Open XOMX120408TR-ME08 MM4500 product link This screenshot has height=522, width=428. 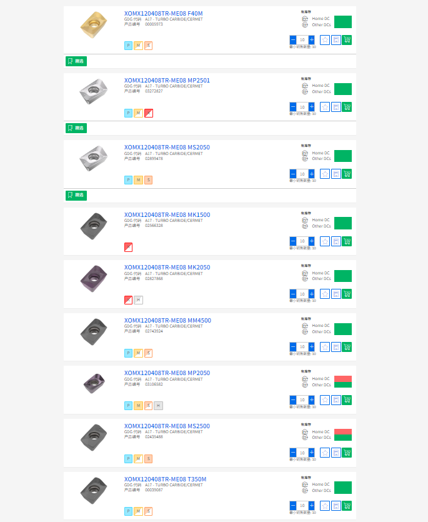tap(167, 321)
